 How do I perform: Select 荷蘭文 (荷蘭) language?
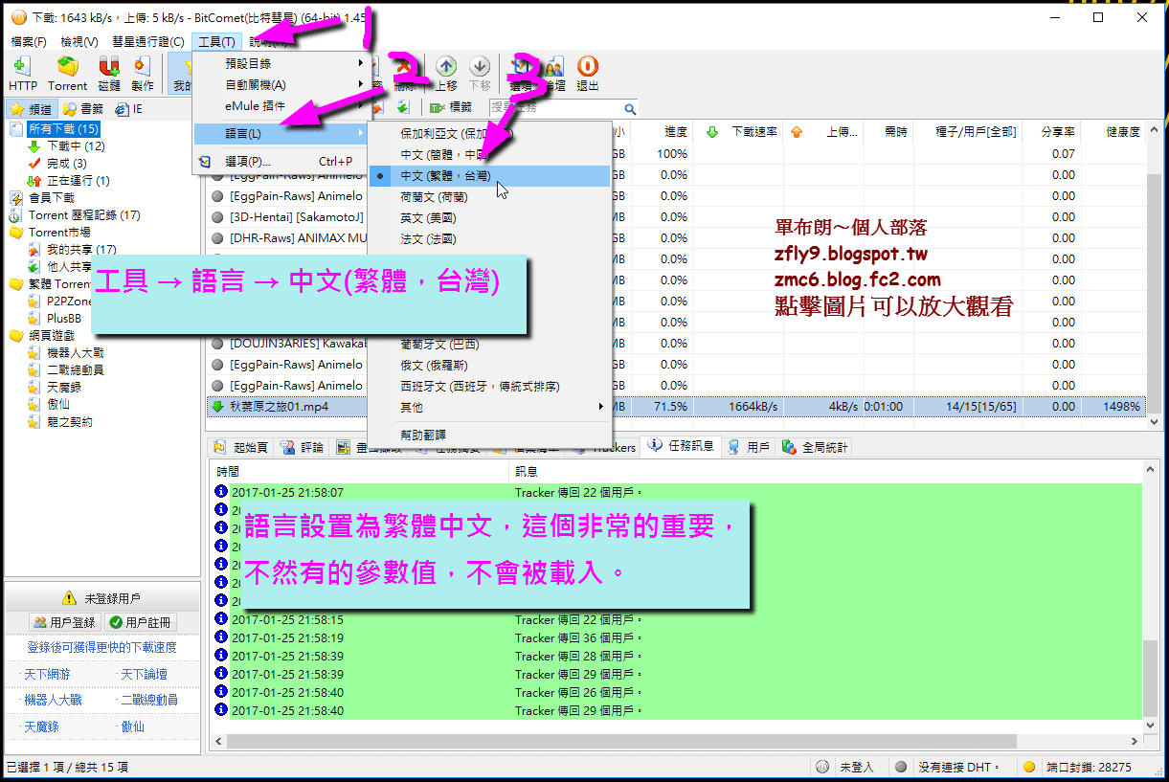pyautogui.click(x=489, y=197)
